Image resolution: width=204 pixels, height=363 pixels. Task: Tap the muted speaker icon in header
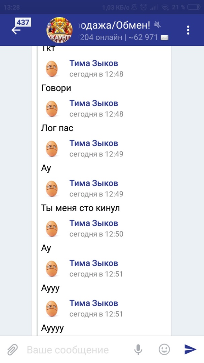[157, 25]
